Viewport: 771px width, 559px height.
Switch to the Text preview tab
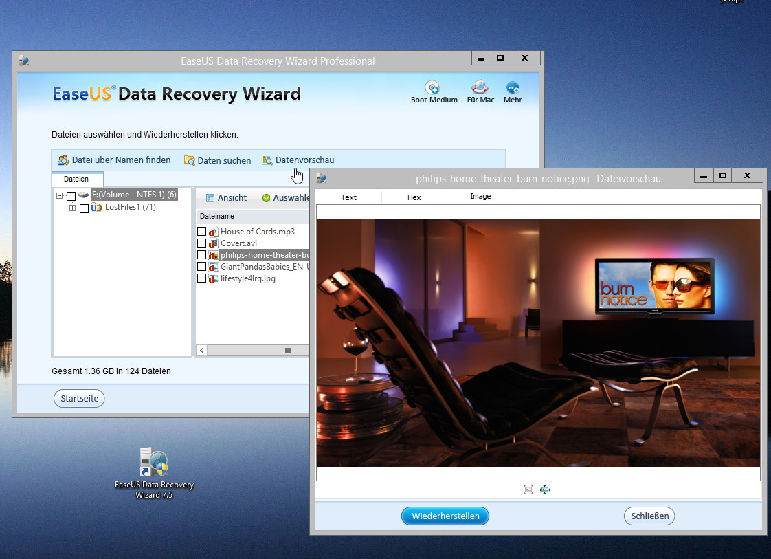(x=348, y=197)
